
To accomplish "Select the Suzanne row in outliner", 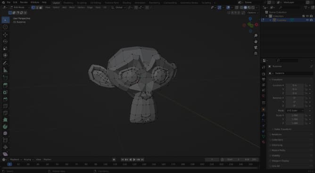I will [288, 20].
